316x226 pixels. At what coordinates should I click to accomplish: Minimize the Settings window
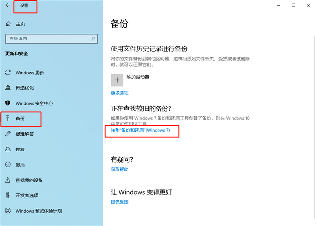[x=278, y=5]
